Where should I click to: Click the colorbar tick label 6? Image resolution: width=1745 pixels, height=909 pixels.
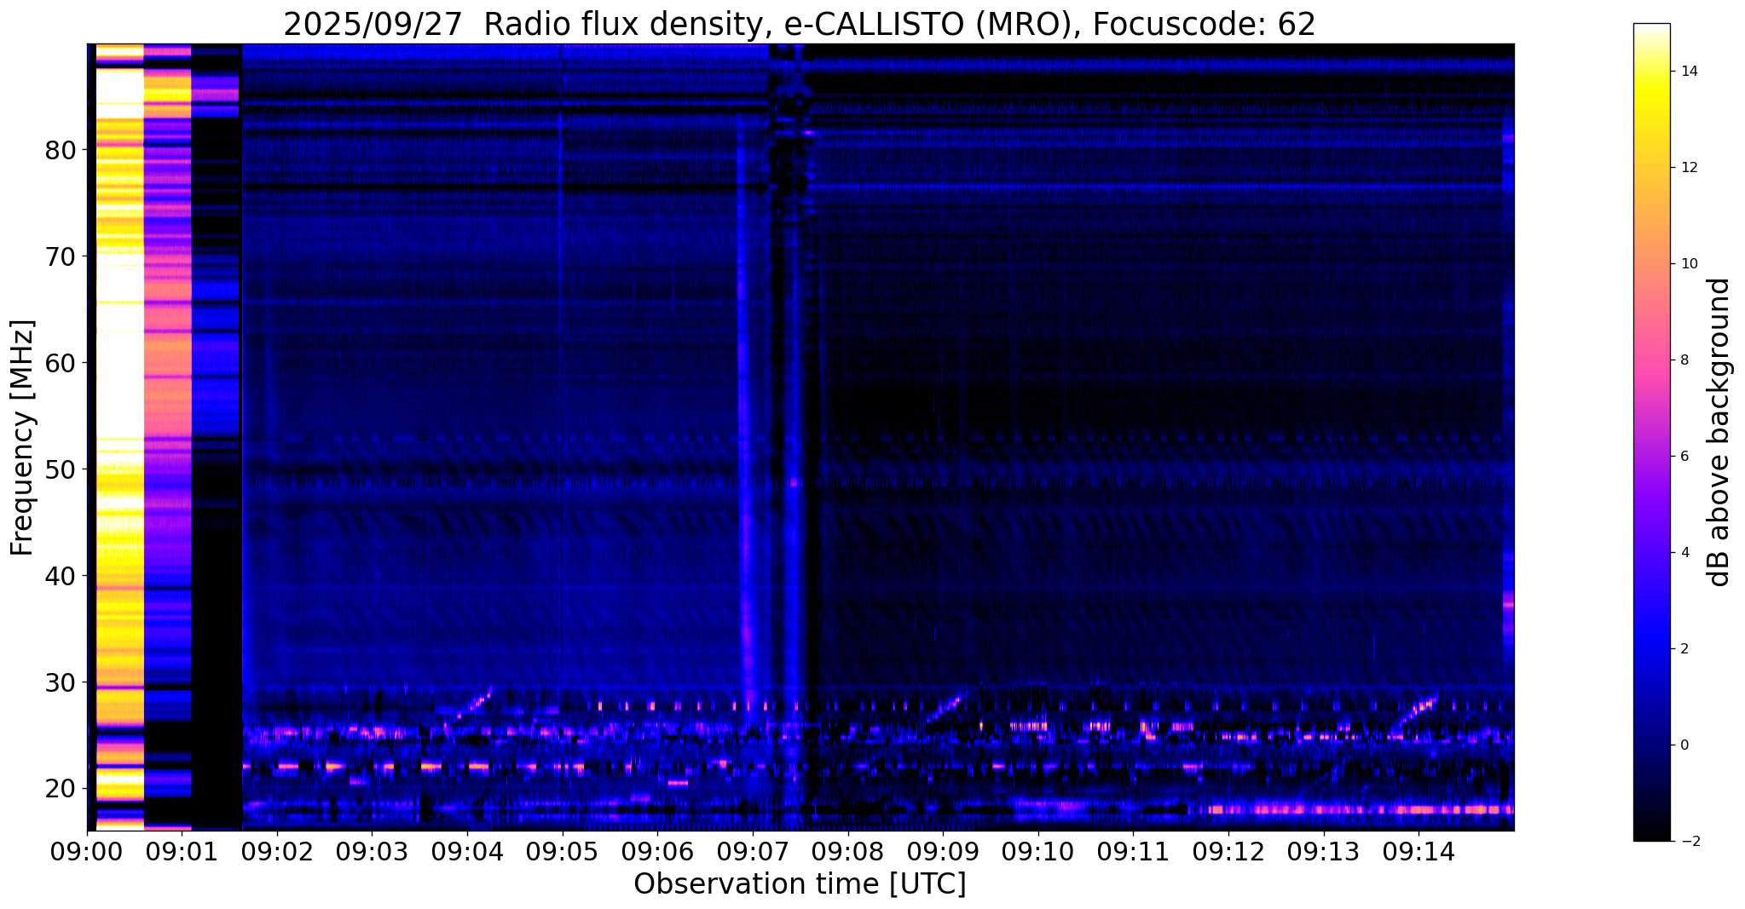click(1684, 457)
